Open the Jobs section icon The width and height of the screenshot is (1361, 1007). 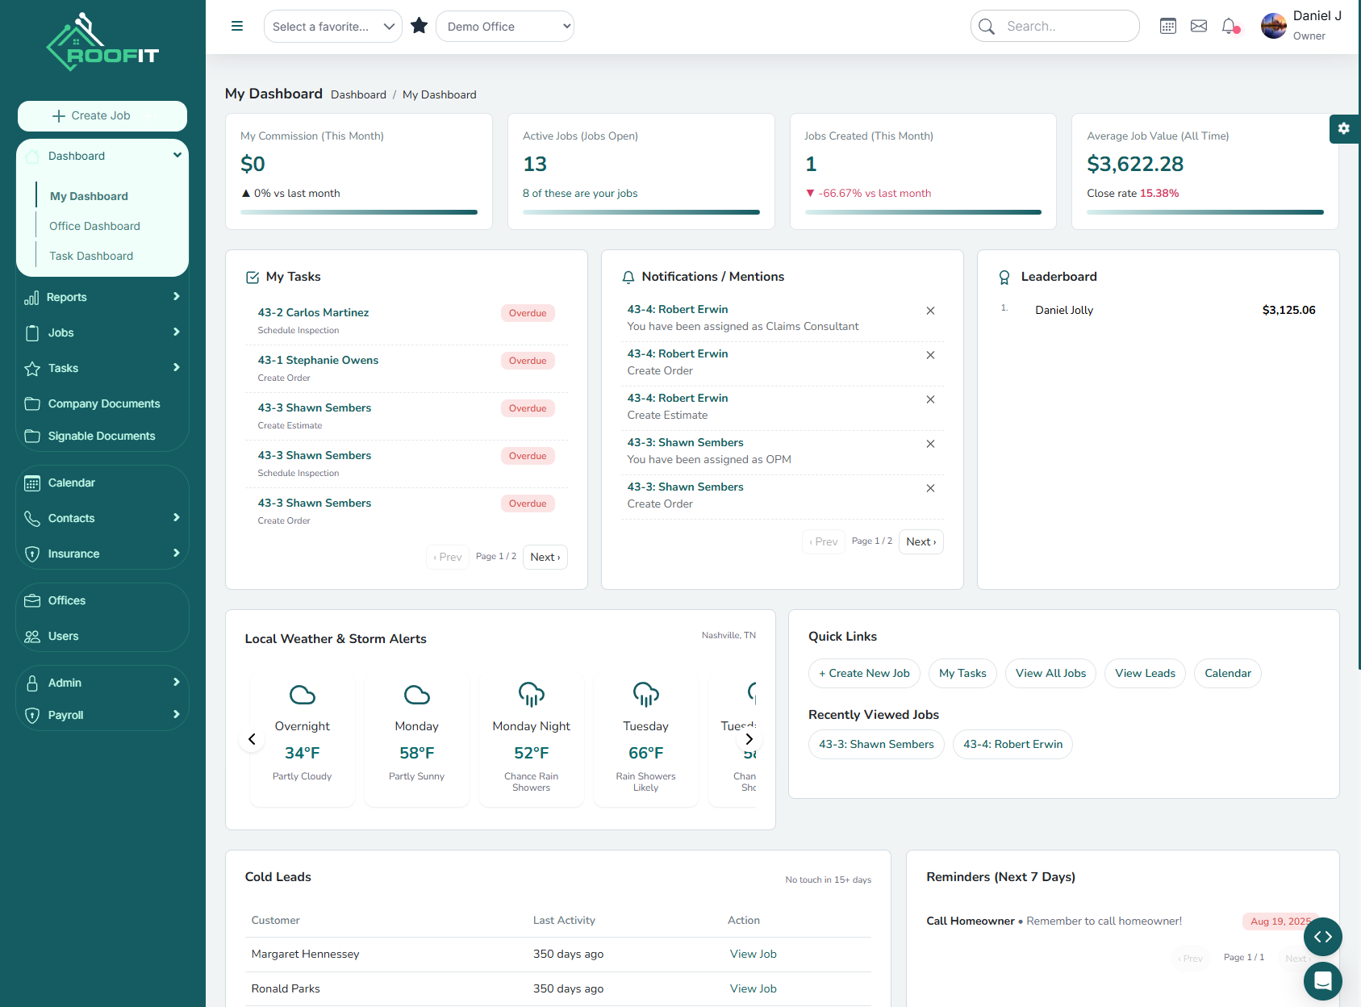[x=32, y=332]
